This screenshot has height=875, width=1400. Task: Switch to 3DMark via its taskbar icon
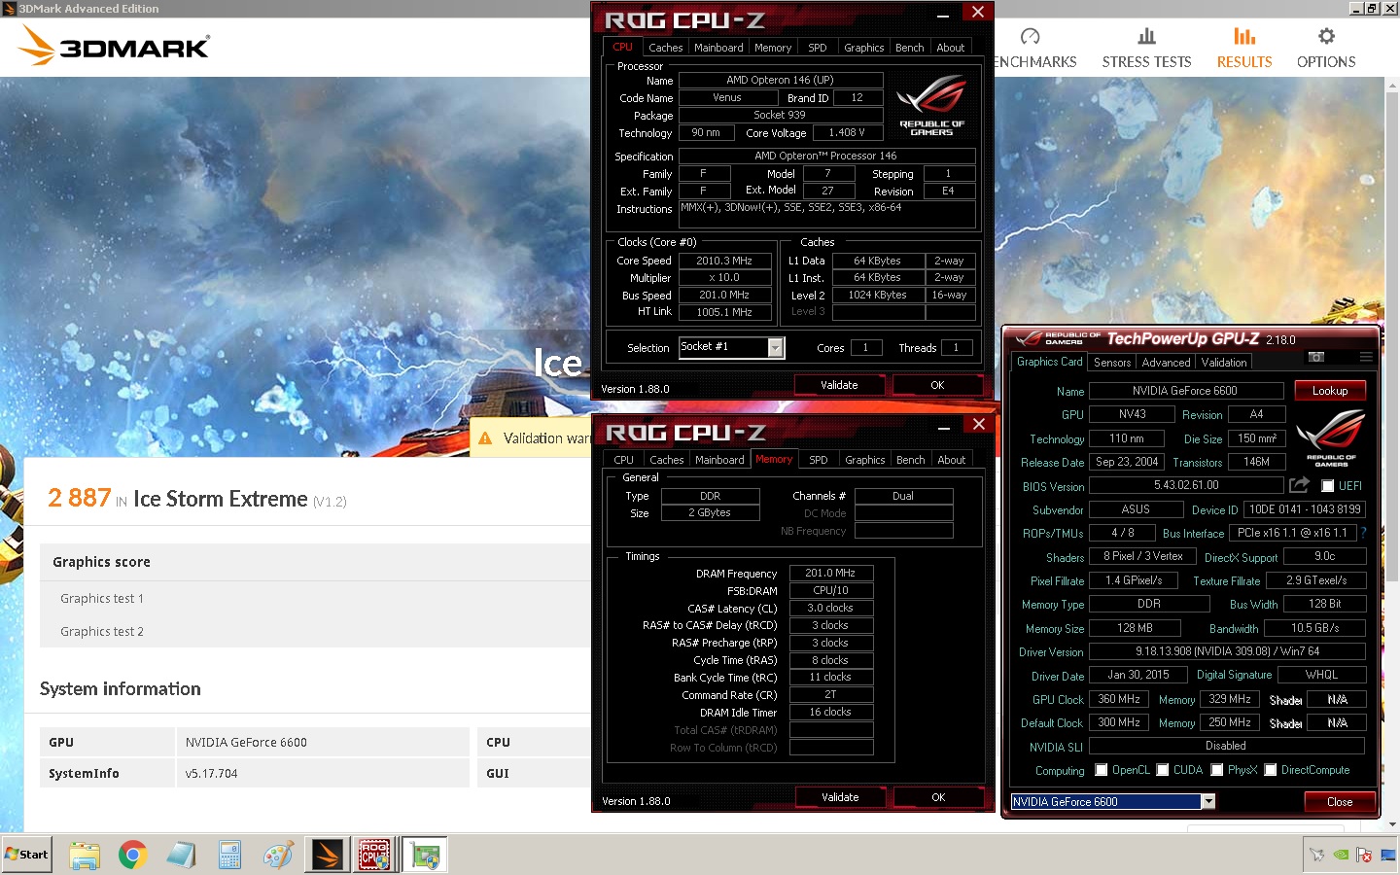click(328, 855)
